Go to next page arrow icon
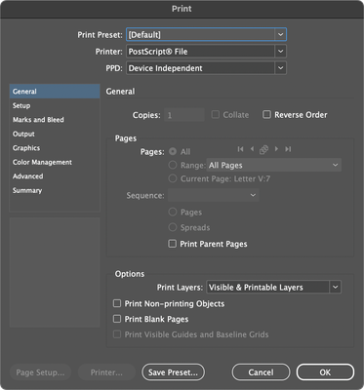Screen dimensions: 364x390 (276, 149)
